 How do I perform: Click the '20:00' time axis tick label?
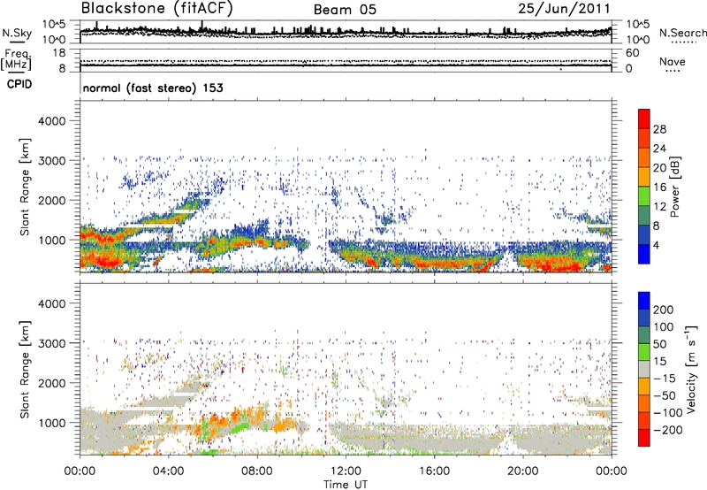(522, 471)
